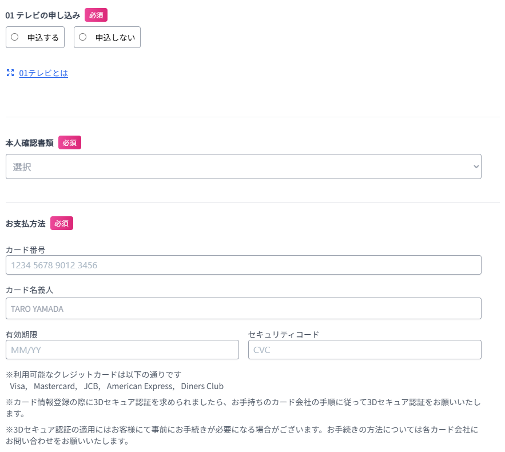505x452 pixels.
Task: Open the 01テレビとは link
Action: click(x=43, y=73)
